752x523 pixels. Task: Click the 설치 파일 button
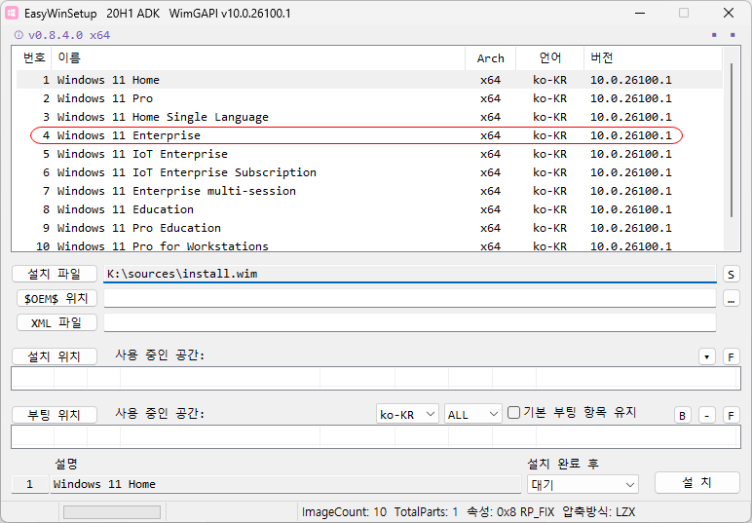pos(55,274)
